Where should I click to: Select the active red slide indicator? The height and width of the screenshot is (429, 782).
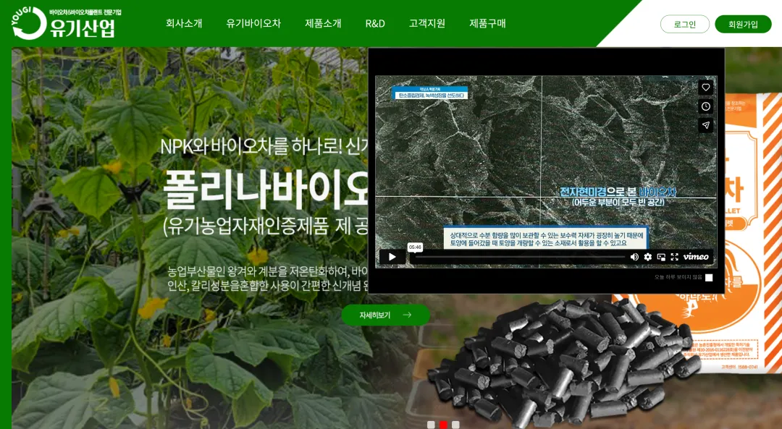(x=443, y=425)
